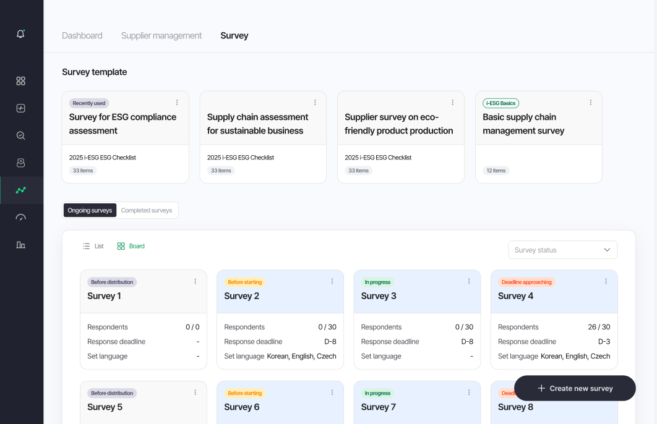Switch to Supplier management tab
657x424 pixels.
click(161, 36)
